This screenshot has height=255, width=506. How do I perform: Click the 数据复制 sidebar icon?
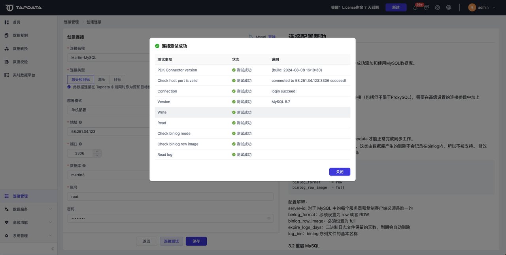click(x=7, y=35)
